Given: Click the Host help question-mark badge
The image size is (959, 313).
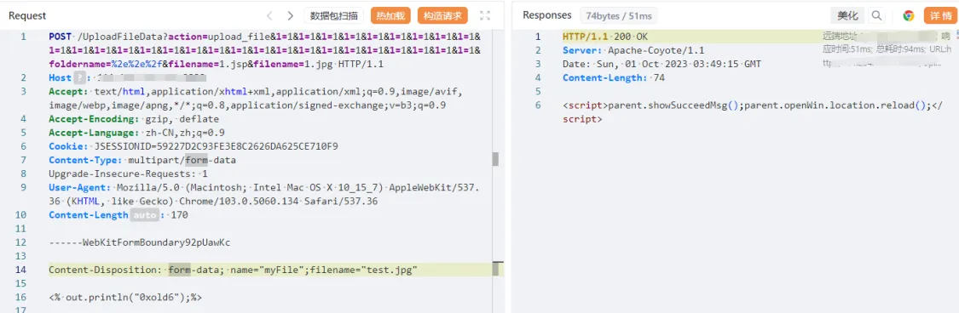Looking at the screenshot, I should coord(80,78).
